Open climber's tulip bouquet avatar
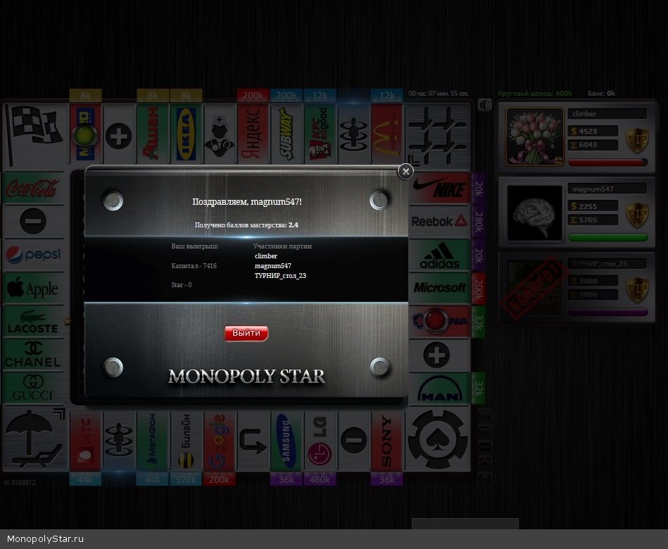 [534, 137]
